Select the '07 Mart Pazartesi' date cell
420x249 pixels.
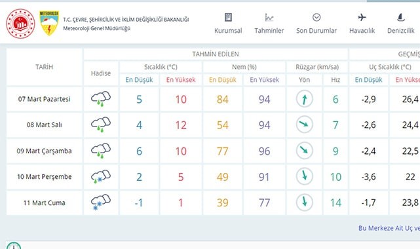44,99
